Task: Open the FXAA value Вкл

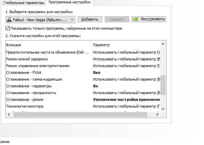Action: pyautogui.click(x=97, y=72)
